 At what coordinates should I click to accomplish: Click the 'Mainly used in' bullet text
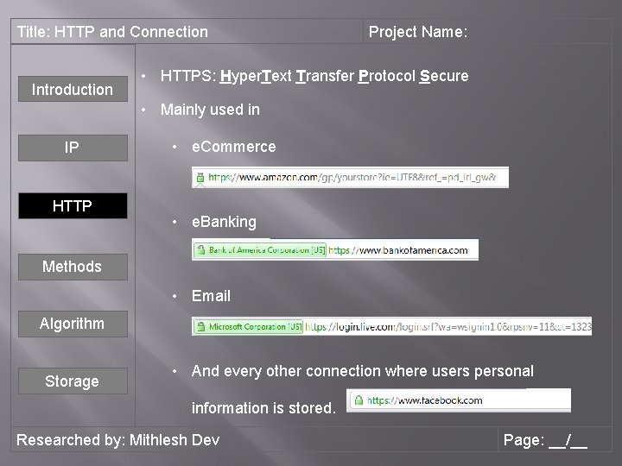(210, 110)
